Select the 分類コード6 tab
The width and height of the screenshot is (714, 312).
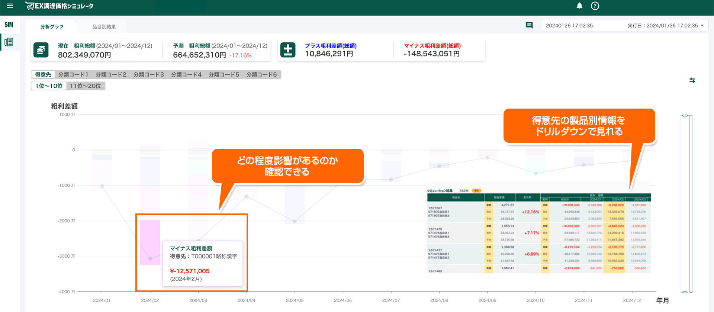[x=261, y=75]
